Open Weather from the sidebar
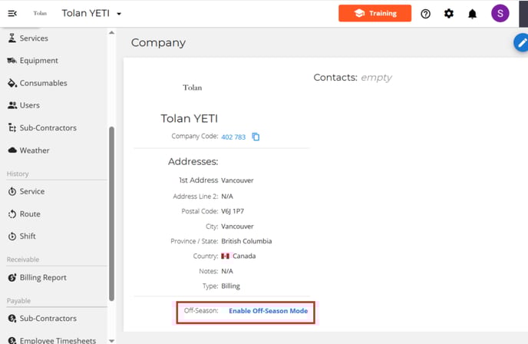 pos(34,150)
